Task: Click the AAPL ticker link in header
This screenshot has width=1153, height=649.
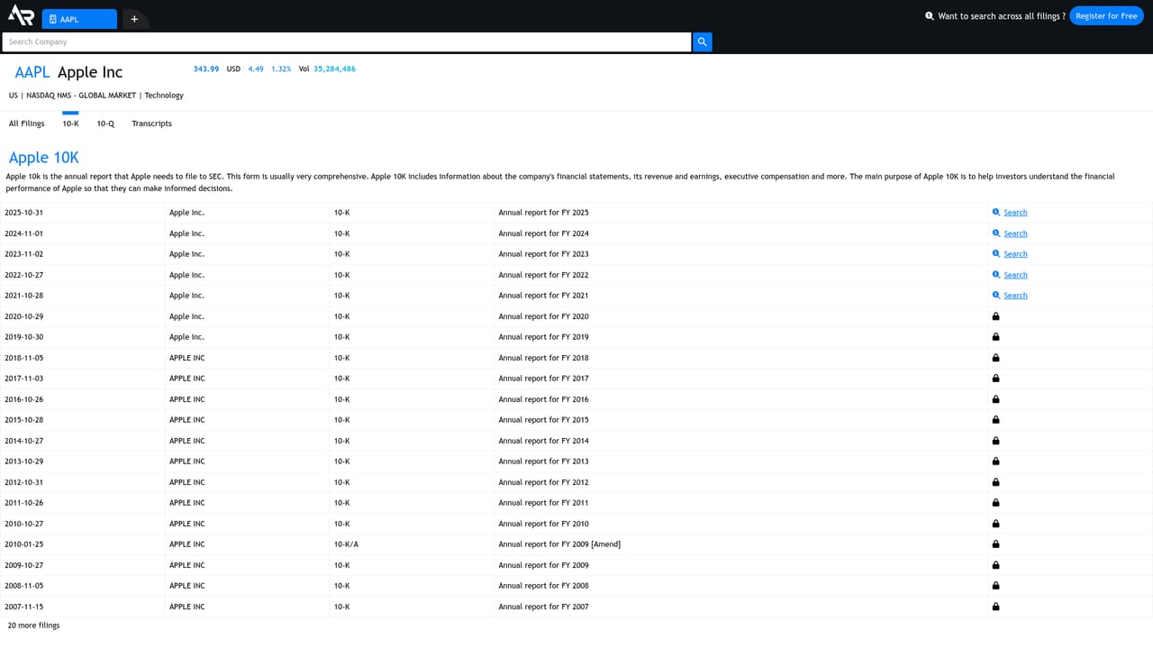Action: [x=32, y=72]
